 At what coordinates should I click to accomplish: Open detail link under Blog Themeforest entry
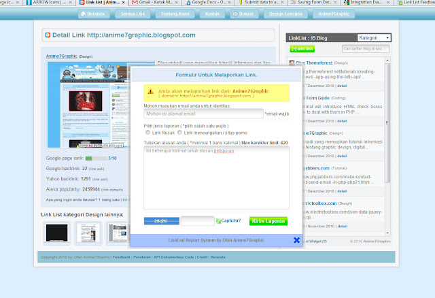point(342,86)
